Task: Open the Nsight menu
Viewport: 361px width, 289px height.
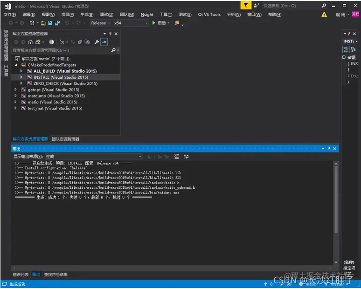Action: point(147,15)
